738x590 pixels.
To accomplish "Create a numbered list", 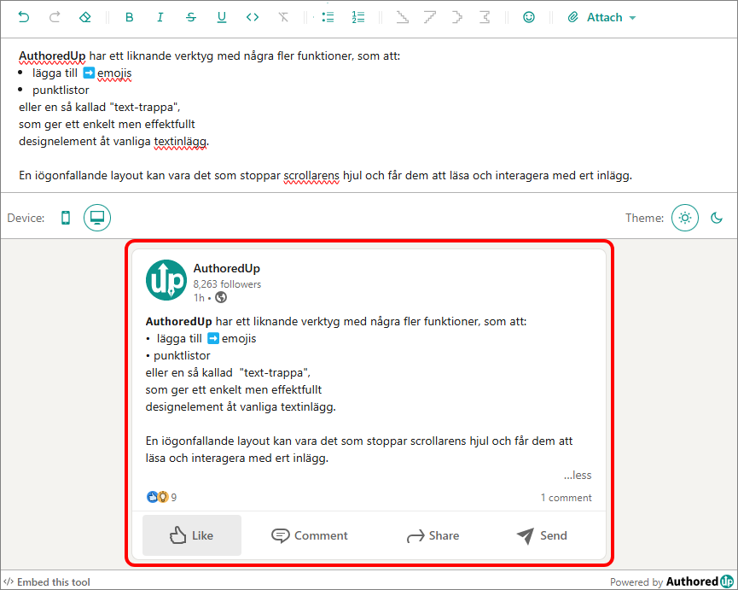I will pyautogui.click(x=357, y=16).
